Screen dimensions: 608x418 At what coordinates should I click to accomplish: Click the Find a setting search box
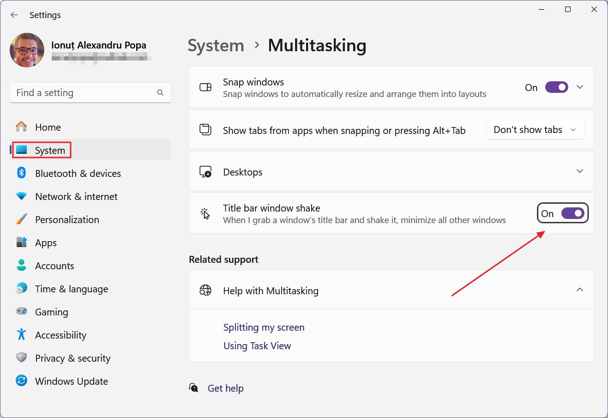point(83,92)
